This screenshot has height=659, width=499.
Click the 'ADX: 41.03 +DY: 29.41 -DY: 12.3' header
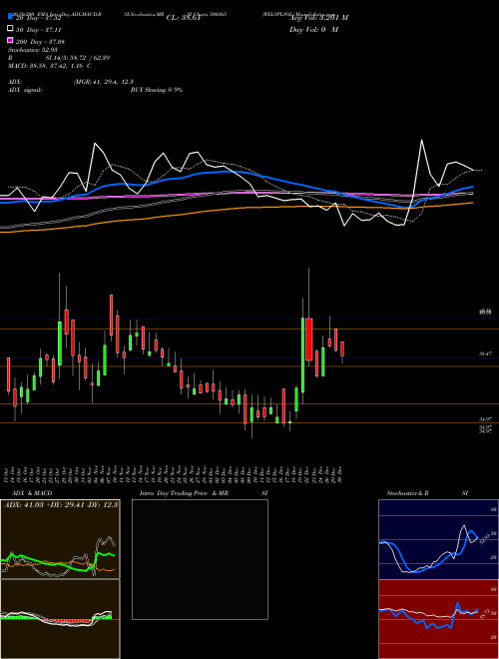tap(61, 504)
